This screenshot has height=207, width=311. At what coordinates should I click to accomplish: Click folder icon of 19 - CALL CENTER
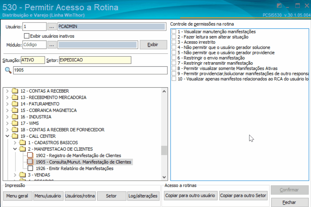click(15, 136)
